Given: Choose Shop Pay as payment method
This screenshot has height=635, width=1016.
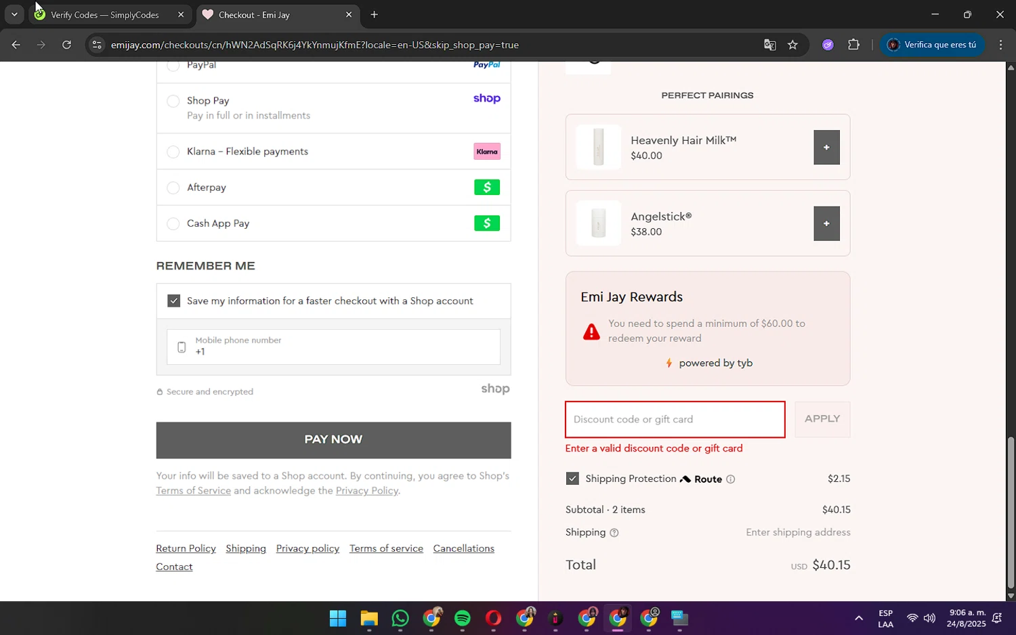Looking at the screenshot, I should pos(173,101).
